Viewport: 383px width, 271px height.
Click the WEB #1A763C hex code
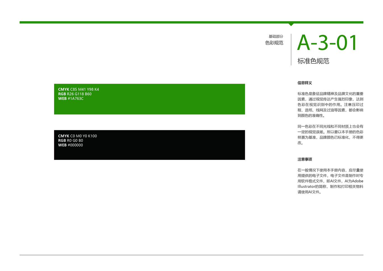(x=71, y=98)
